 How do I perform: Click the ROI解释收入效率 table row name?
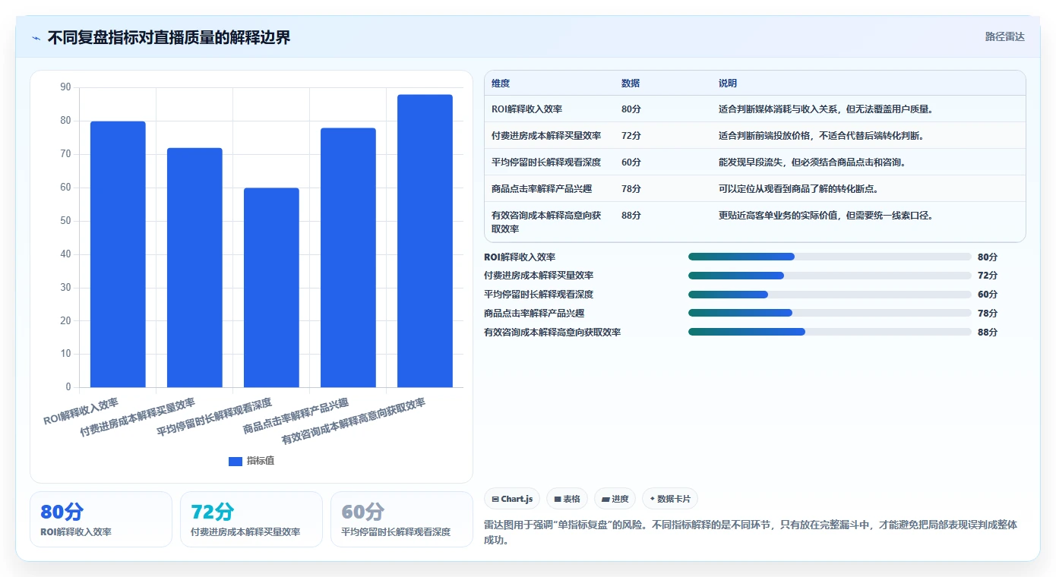click(526, 109)
